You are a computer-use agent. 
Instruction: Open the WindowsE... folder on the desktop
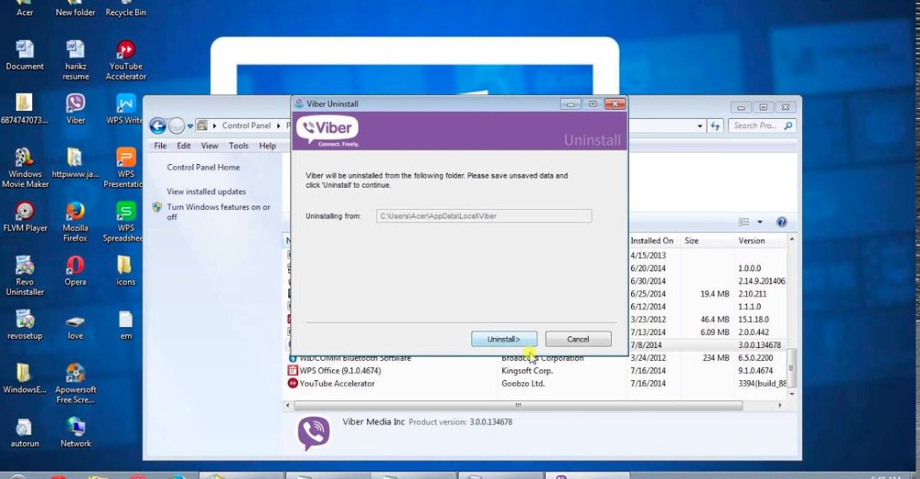pos(25,378)
